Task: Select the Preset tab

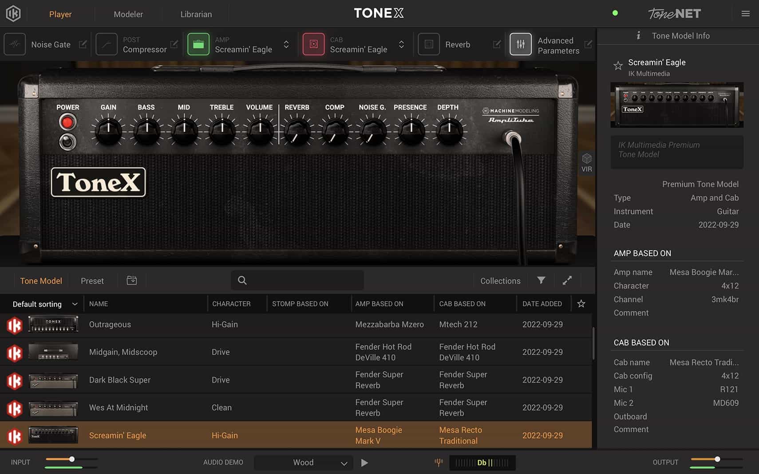Action: (92, 281)
